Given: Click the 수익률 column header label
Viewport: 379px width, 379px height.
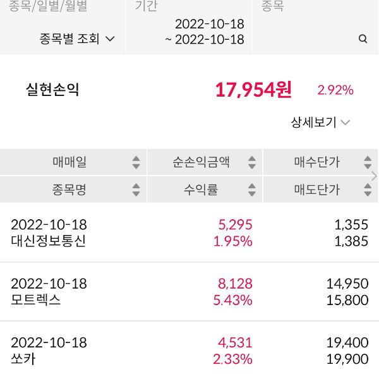Looking at the screenshot, I should click(x=200, y=189).
